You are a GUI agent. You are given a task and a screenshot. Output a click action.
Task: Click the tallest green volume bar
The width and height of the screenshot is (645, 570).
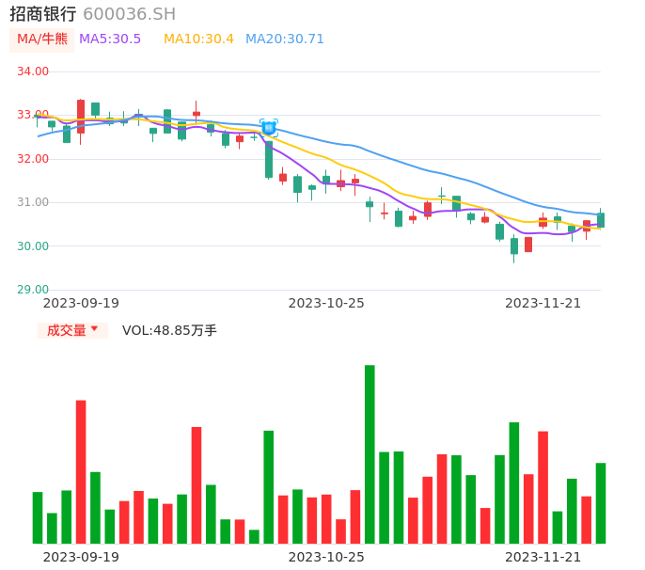(x=370, y=454)
